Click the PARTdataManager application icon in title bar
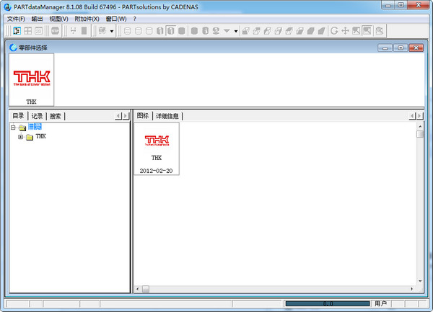Viewport: 433px width, 312px height. (7, 7)
